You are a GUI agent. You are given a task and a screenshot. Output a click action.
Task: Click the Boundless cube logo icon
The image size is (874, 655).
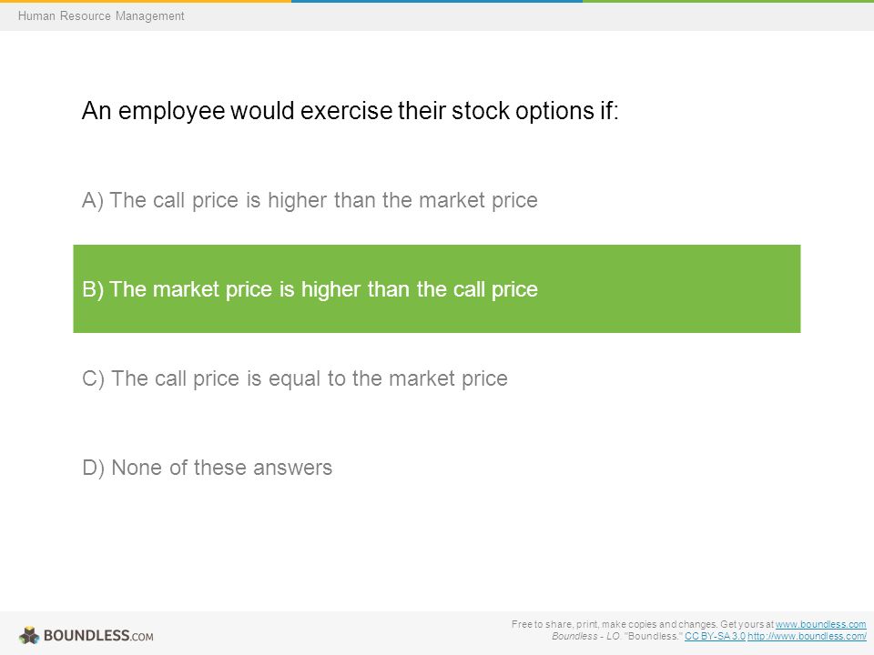coord(29,635)
